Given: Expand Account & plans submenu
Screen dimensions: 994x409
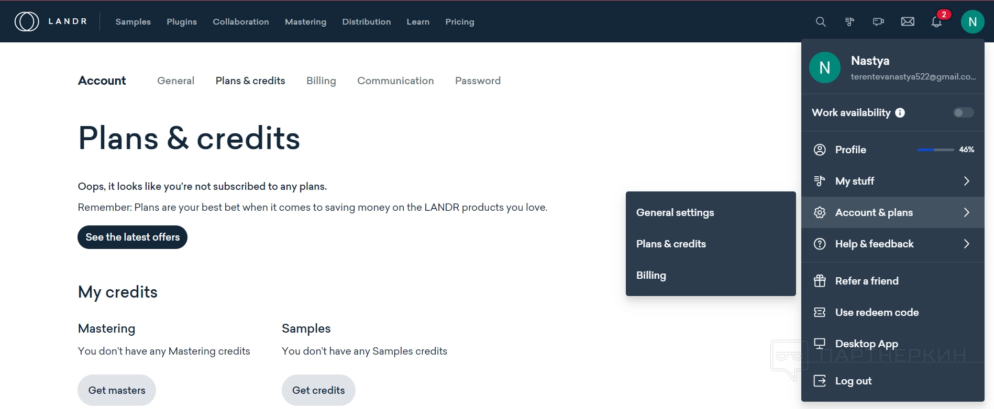Looking at the screenshot, I should [x=966, y=212].
